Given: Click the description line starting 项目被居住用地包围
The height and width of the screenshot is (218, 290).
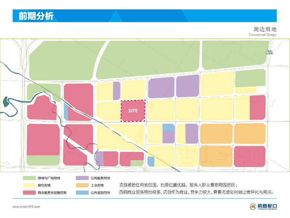Looking at the screenshot, I should pos(178,185).
